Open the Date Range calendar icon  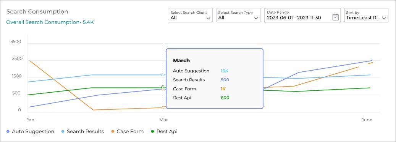pyautogui.click(x=335, y=17)
